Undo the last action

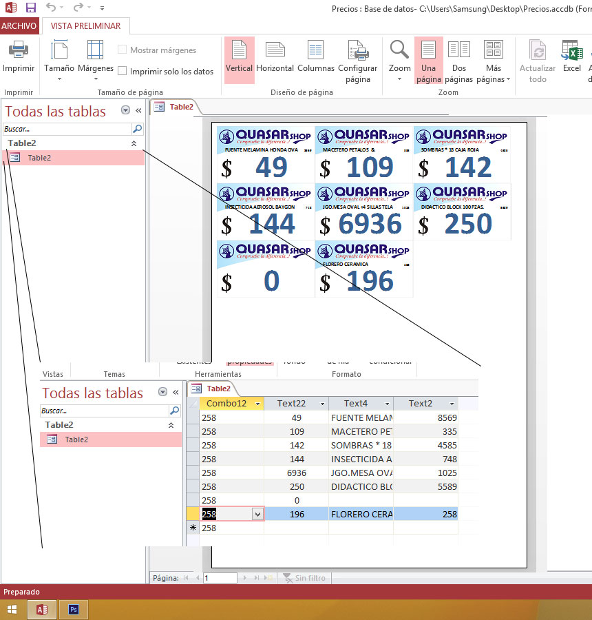[51, 7]
